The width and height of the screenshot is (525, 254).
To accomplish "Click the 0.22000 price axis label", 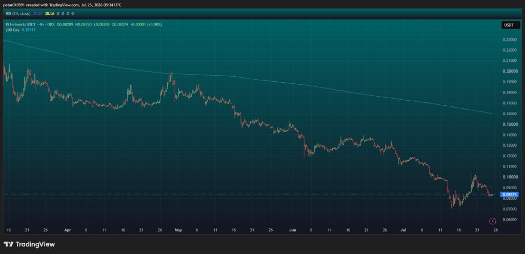I will tap(509, 50).
